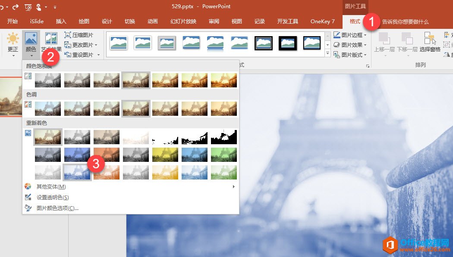Switch to the 插入 (Insert) tab
The height and width of the screenshot is (257, 453).
61,22
